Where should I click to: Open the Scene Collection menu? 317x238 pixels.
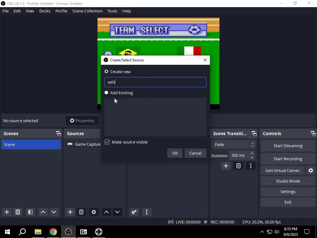[x=87, y=11]
